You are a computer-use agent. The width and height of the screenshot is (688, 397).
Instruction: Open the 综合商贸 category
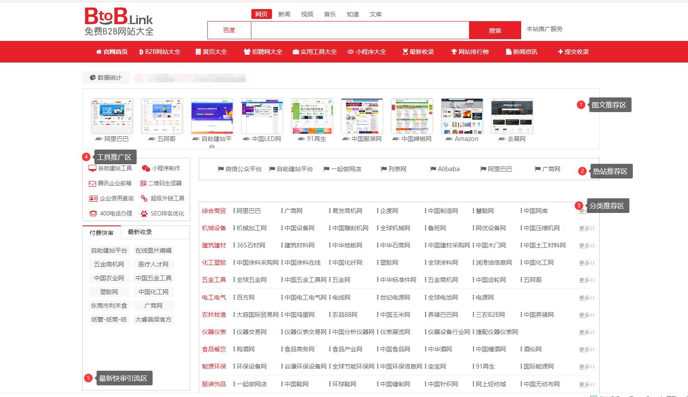214,211
